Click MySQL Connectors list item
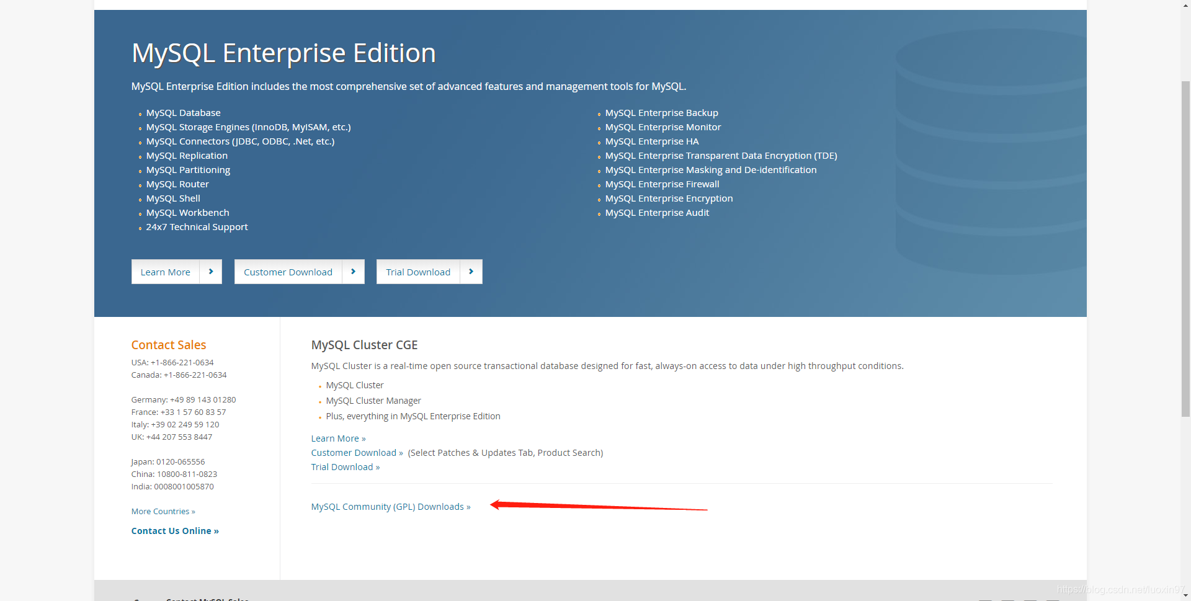This screenshot has height=601, width=1191. tap(241, 141)
